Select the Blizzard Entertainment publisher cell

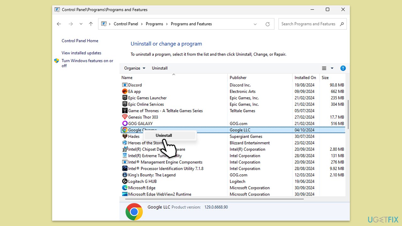click(x=250, y=143)
